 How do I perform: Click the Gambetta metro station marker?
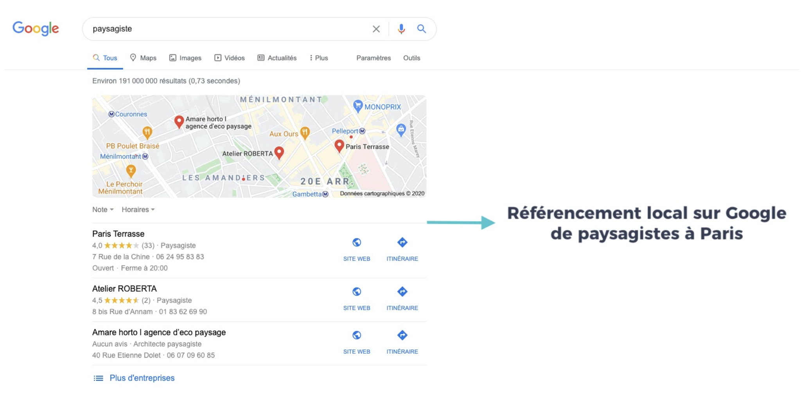(x=325, y=194)
